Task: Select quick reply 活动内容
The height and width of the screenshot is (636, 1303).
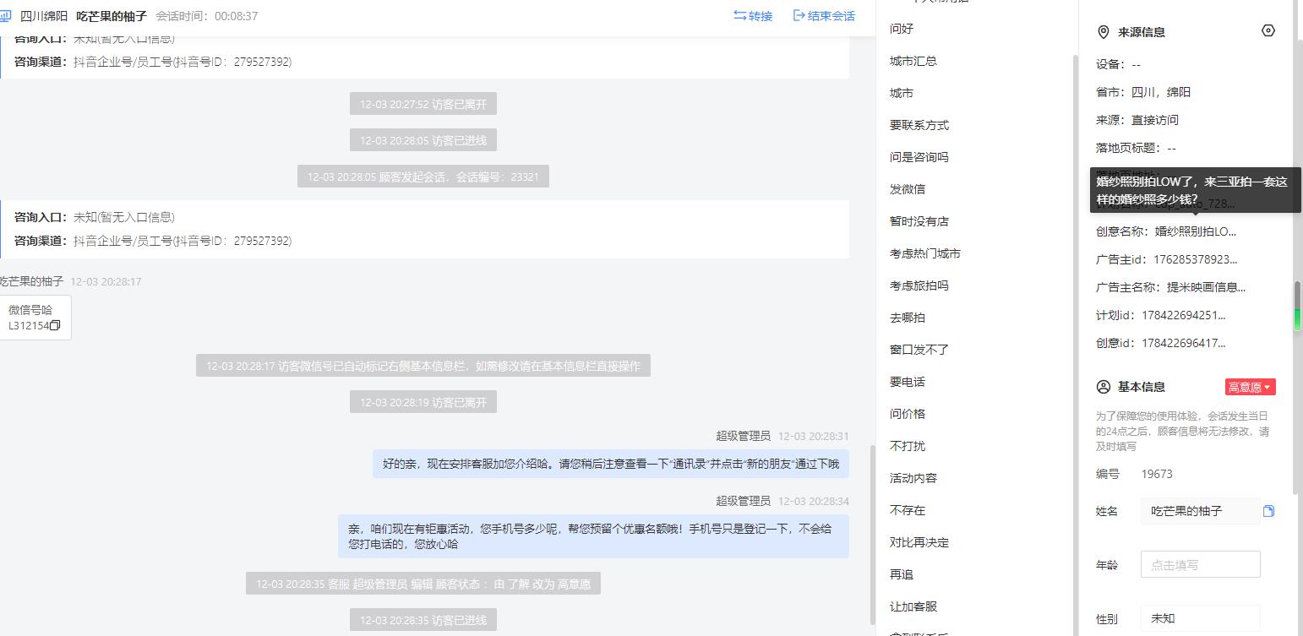Action: (913, 478)
